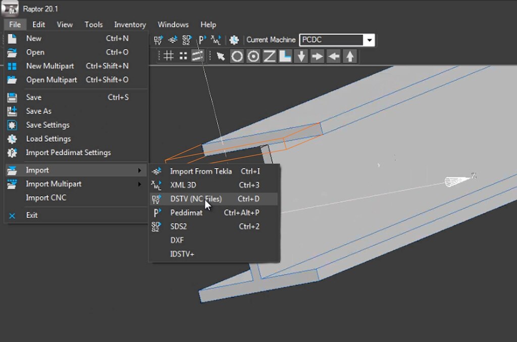The width and height of the screenshot is (517, 342).
Task: Click the SDS2 import toolbar icon
Action: point(187,40)
